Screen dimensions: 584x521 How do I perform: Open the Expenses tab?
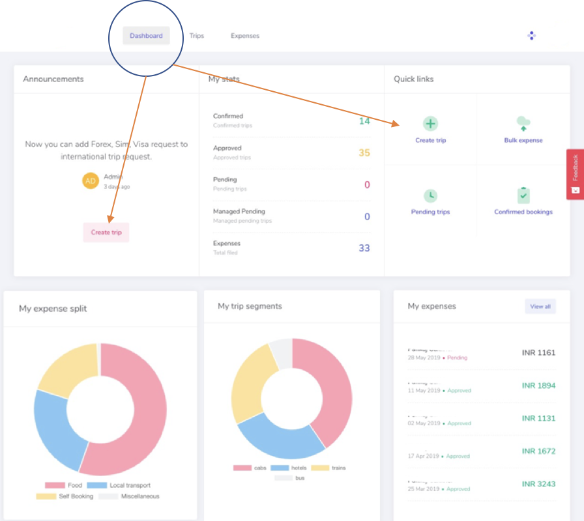[x=244, y=36]
